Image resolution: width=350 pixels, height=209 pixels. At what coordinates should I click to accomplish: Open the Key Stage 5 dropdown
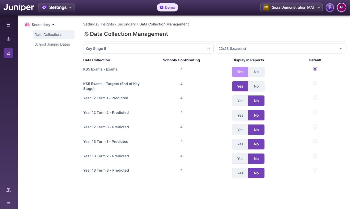pos(148,49)
